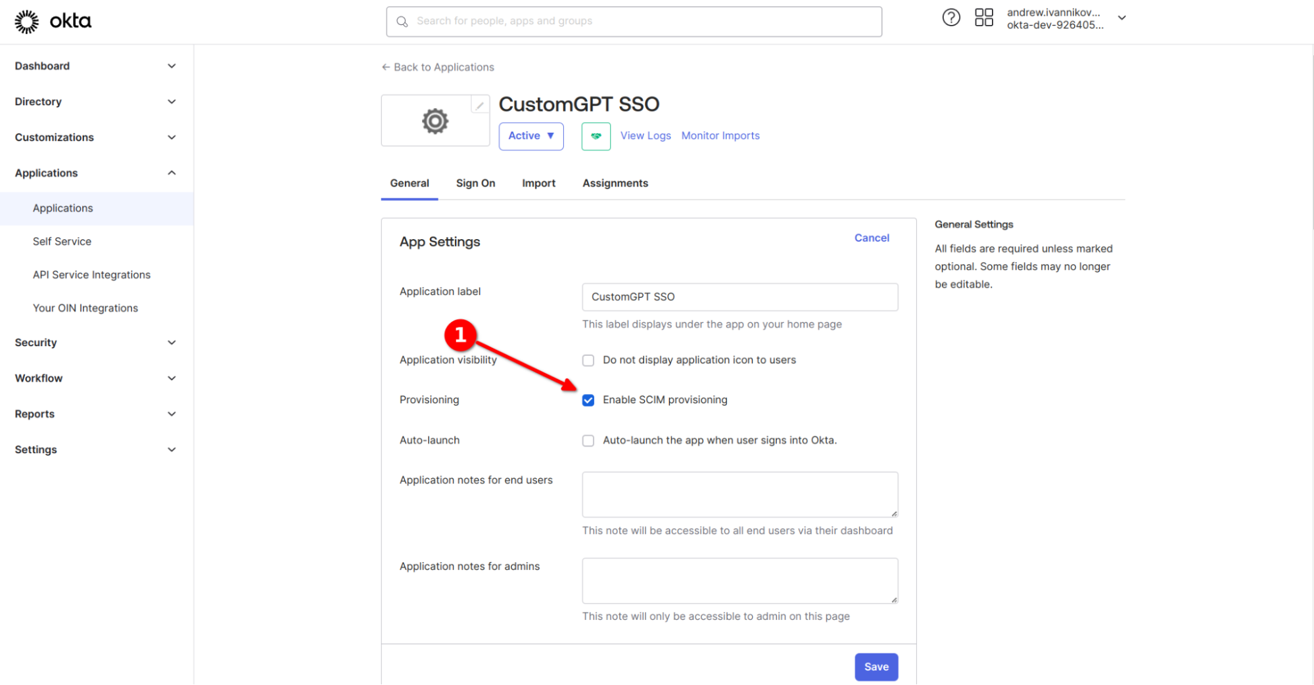Open the help question mark icon
The height and width of the screenshot is (685, 1314).
click(950, 18)
